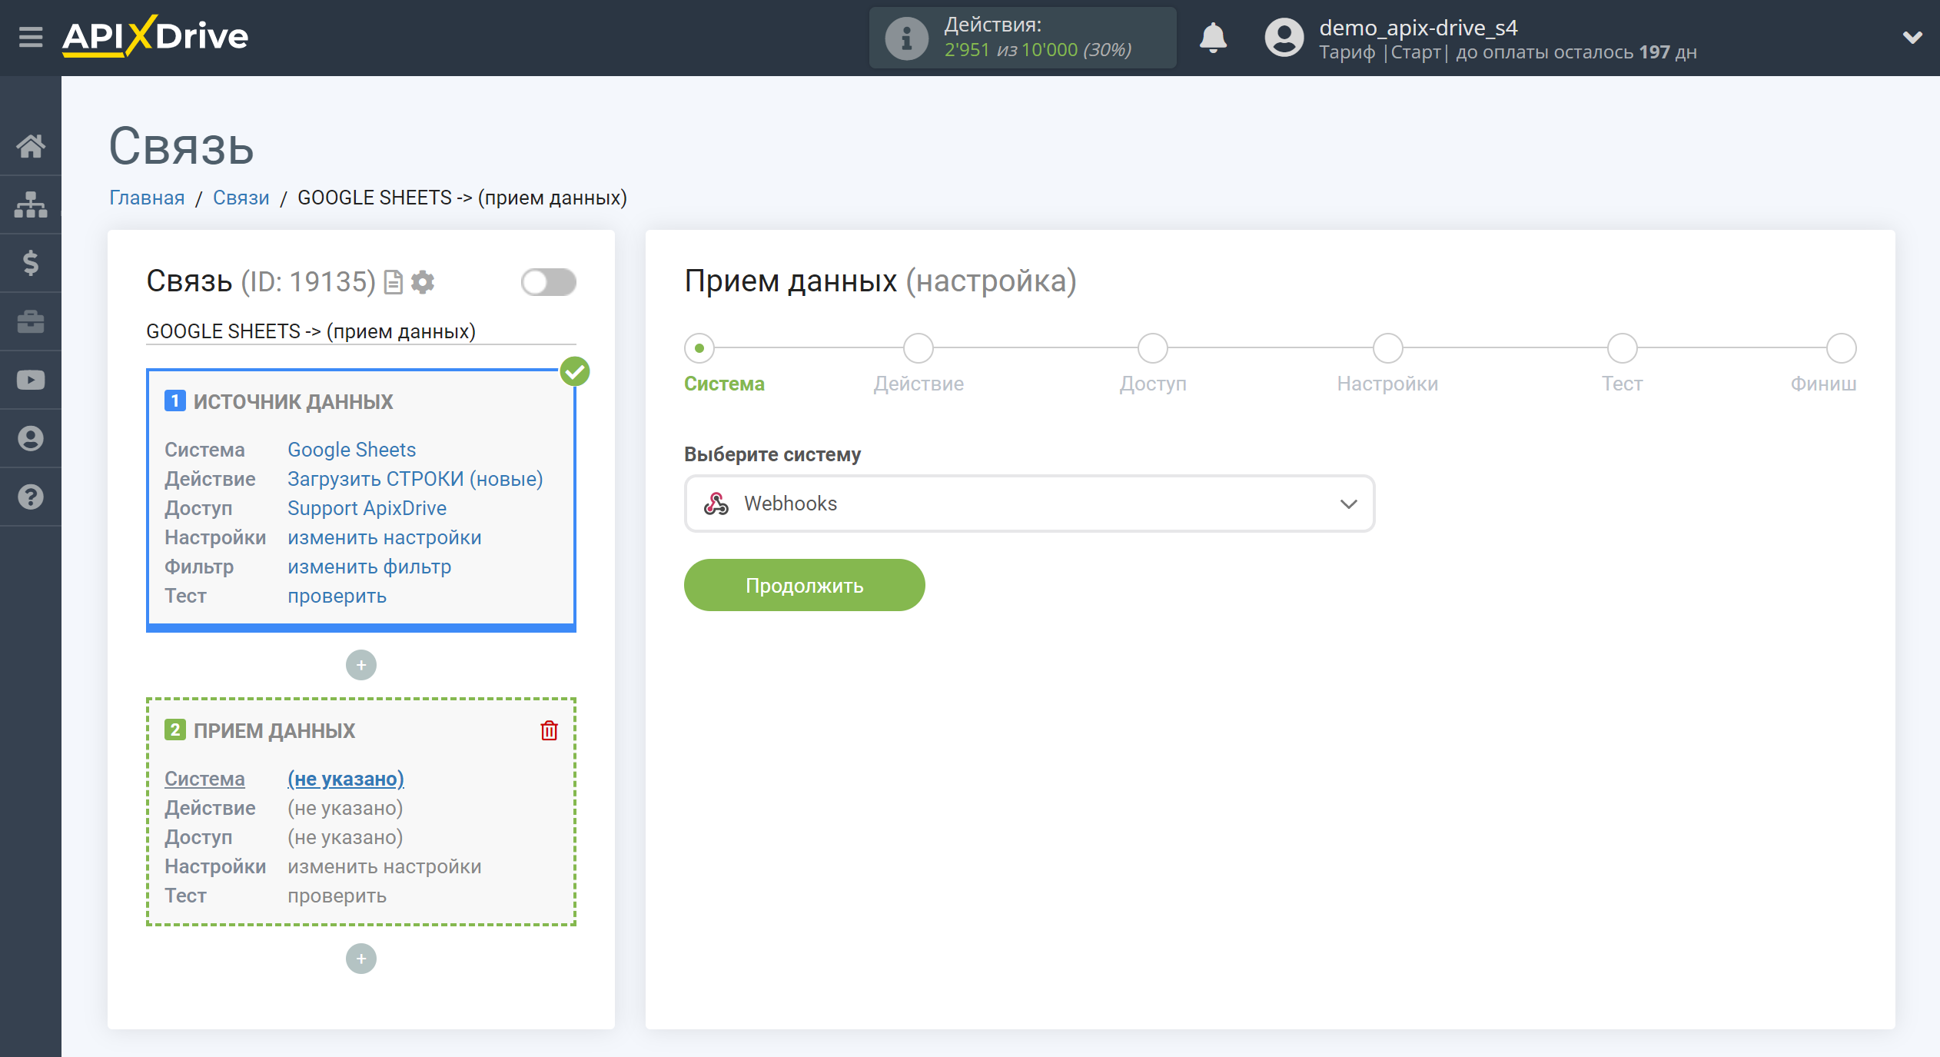
Task: Open Support ApixDrive access link
Action: 367,508
